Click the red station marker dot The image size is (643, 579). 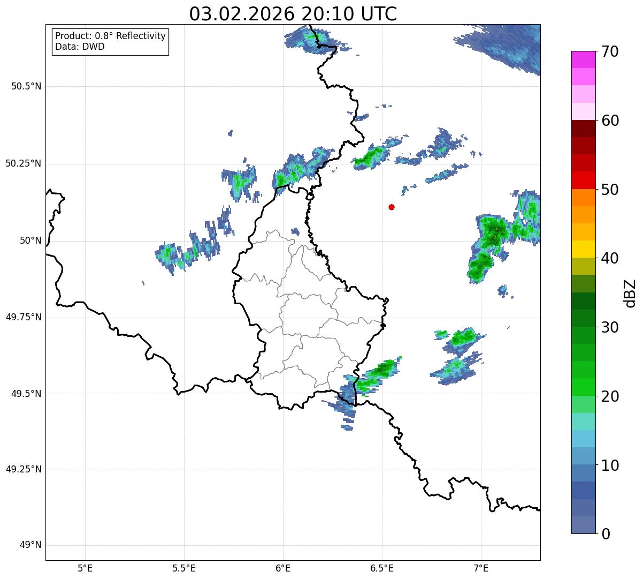392,207
